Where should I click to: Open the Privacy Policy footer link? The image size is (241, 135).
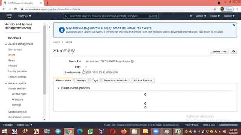(191, 125)
